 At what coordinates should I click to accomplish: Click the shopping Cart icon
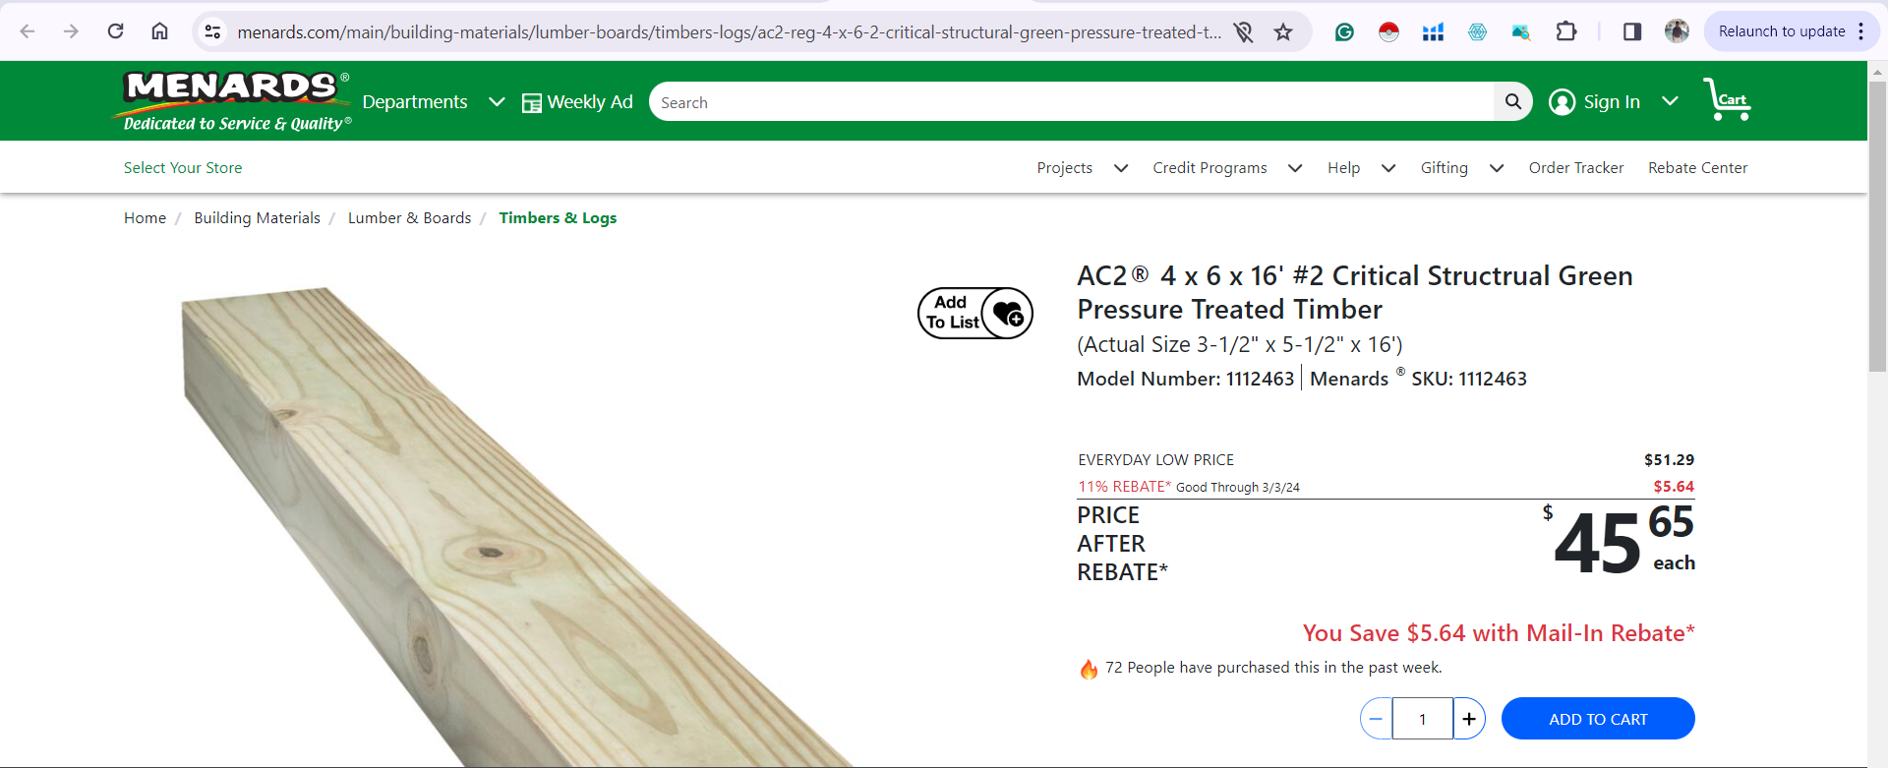[x=1727, y=100]
